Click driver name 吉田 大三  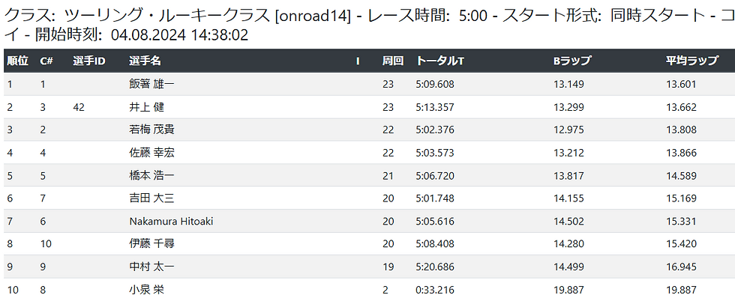tap(151, 198)
